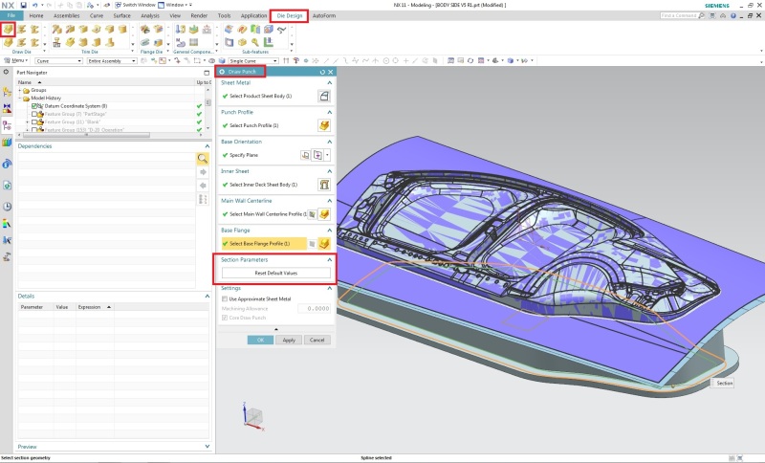Click the Switch Window button
The height and width of the screenshot is (463, 765).
pos(136,5)
